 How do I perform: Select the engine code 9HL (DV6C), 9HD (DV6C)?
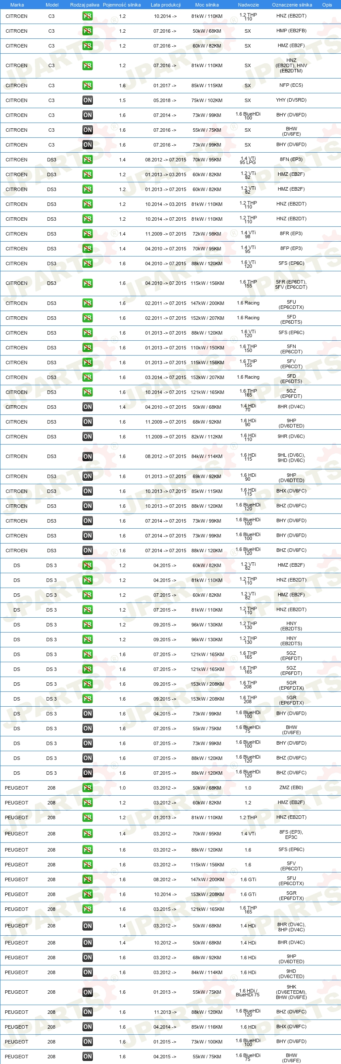point(291,457)
